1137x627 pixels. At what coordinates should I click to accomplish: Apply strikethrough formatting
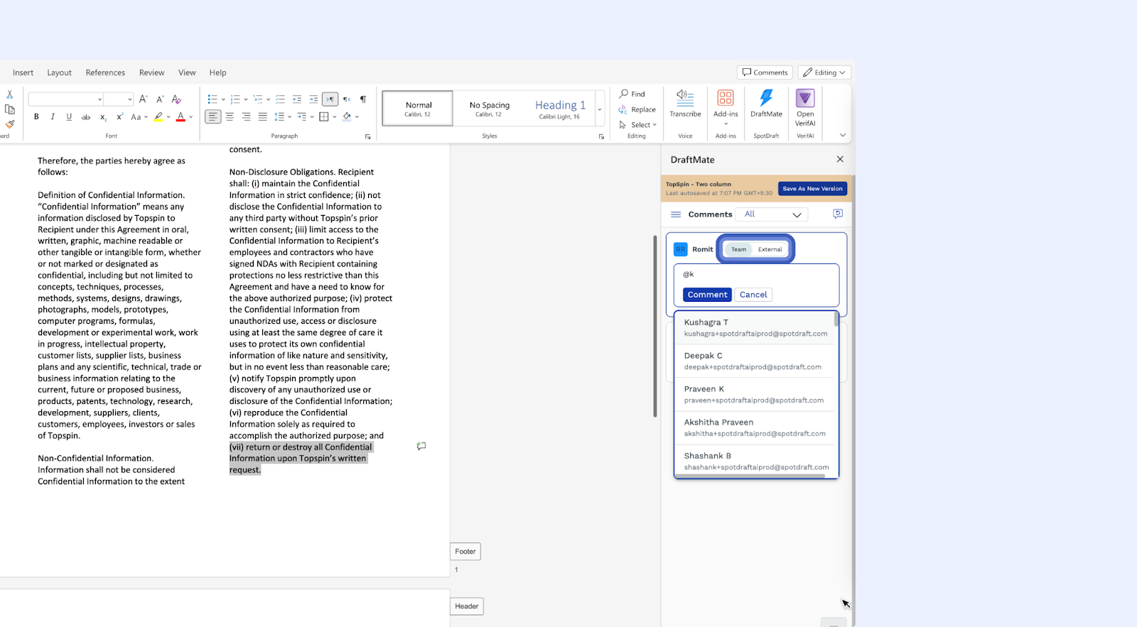click(86, 117)
